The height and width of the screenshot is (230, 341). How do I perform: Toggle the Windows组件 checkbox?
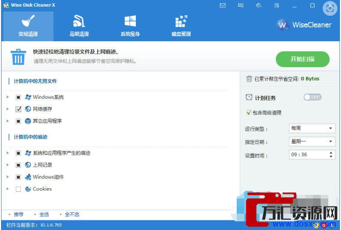pos(18,177)
